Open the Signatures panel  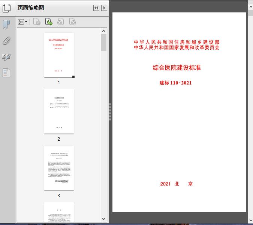[x=6, y=57]
